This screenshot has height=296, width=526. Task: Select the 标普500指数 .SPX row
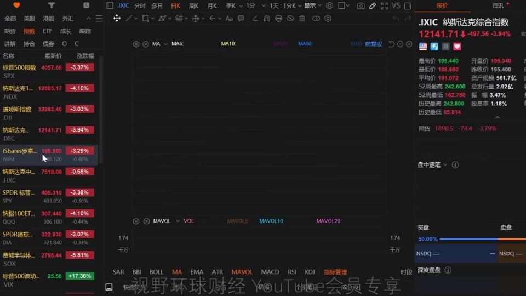pyautogui.click(x=49, y=71)
